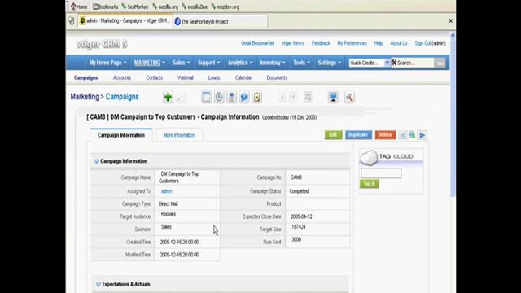Click the Tag it button
Screen dimensions: 521x293
tap(369, 184)
